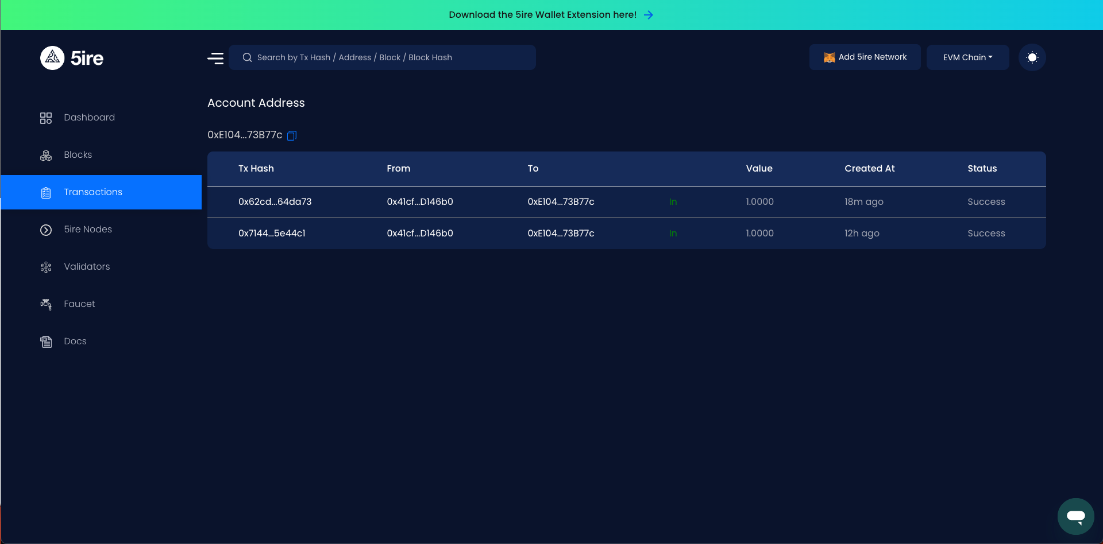The width and height of the screenshot is (1103, 544).
Task: Click the Status column header
Action: coord(982,169)
